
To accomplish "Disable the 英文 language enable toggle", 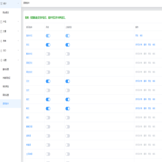I will [48, 45].
